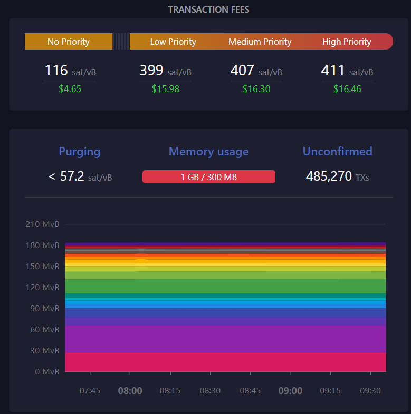Screen dimensions: 411x414
Task: Click the striped divider between priority bars
Action: pyautogui.click(x=121, y=42)
